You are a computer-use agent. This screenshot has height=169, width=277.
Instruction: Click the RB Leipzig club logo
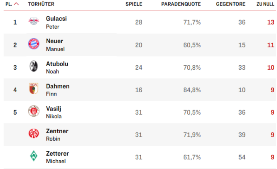point(34,21)
